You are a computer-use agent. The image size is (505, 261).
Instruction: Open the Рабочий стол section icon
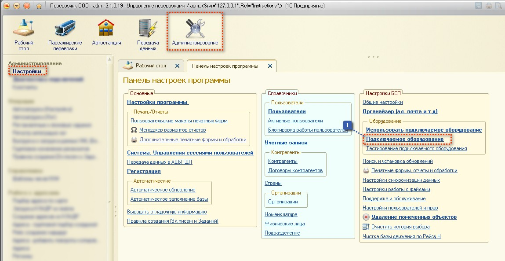24,28
